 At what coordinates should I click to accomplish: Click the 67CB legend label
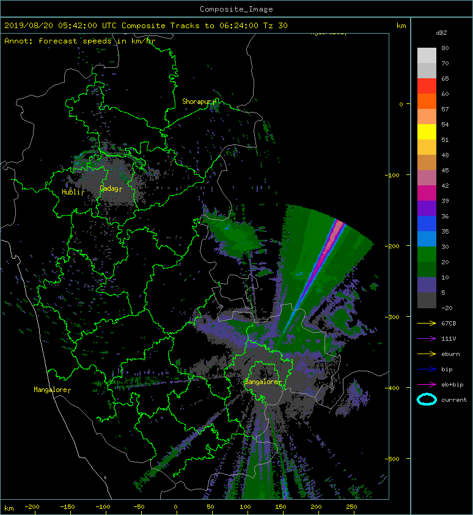click(x=449, y=324)
